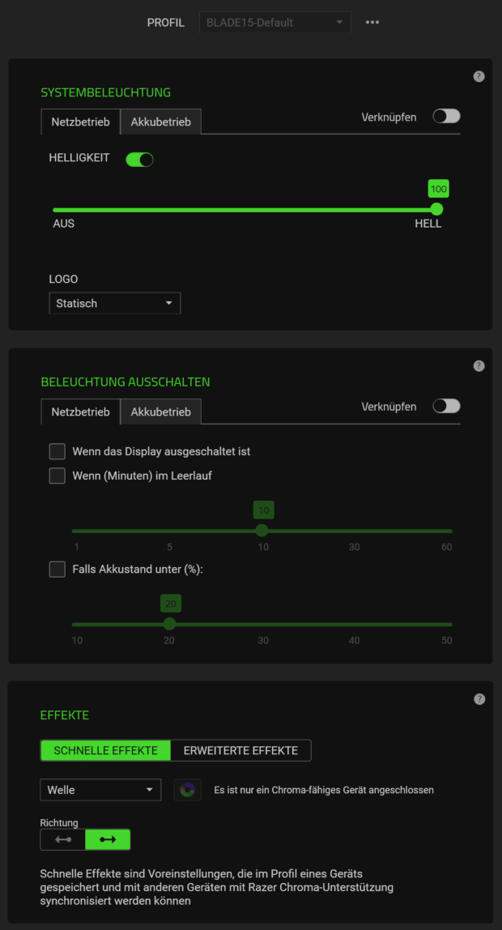Check 'Falls Akkustand unter (%)' box
The width and height of the screenshot is (502, 930).
57,569
